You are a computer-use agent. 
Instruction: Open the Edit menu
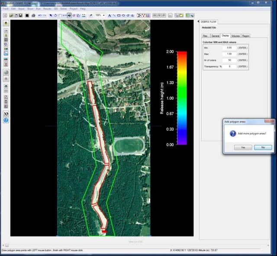[13, 9]
